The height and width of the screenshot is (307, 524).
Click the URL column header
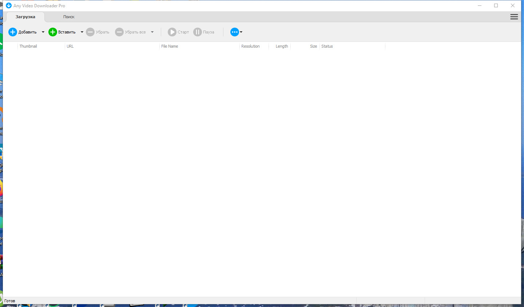pyautogui.click(x=112, y=46)
